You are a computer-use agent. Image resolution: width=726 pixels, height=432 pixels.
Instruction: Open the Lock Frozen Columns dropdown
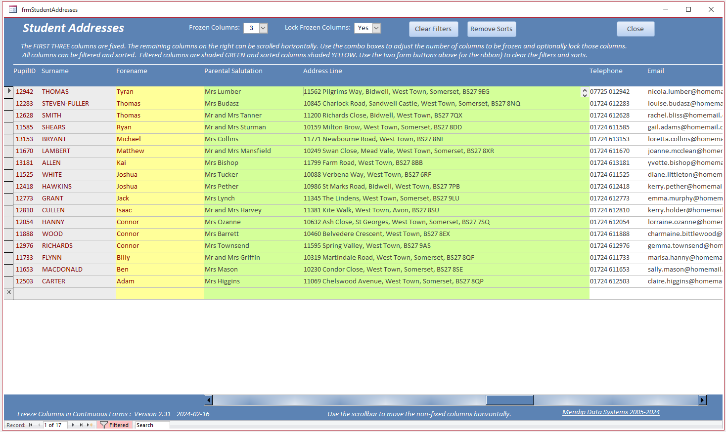pyautogui.click(x=377, y=28)
